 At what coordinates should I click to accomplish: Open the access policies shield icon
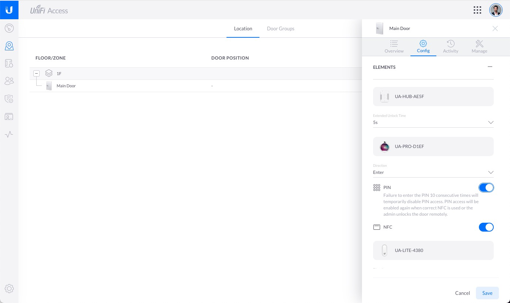click(x=9, y=99)
